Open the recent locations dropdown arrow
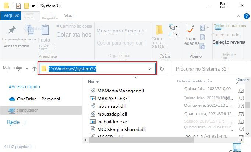251x152 pixels. [x=27, y=69]
